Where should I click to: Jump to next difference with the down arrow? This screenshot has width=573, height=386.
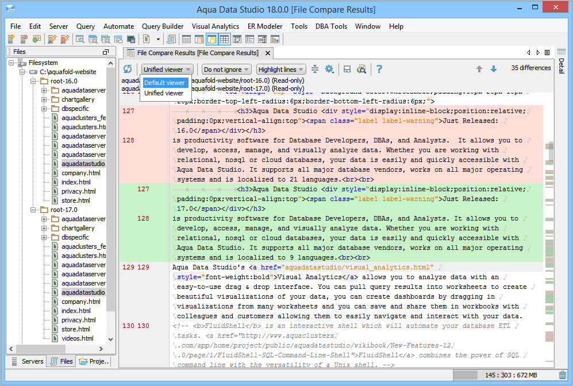pos(494,68)
